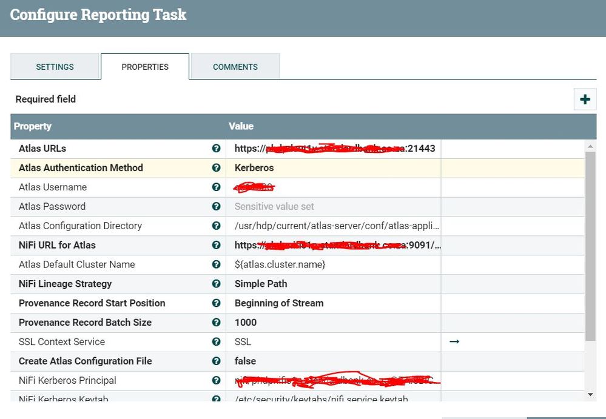Open help icon beside NiFi Lineage Strategy
The height and width of the screenshot is (419, 606).
coord(217,283)
